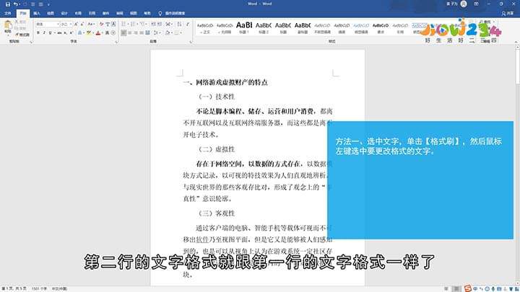Image resolution: width=520 pixels, height=292 pixels.
Task: Align text right
Action: pos(136,32)
